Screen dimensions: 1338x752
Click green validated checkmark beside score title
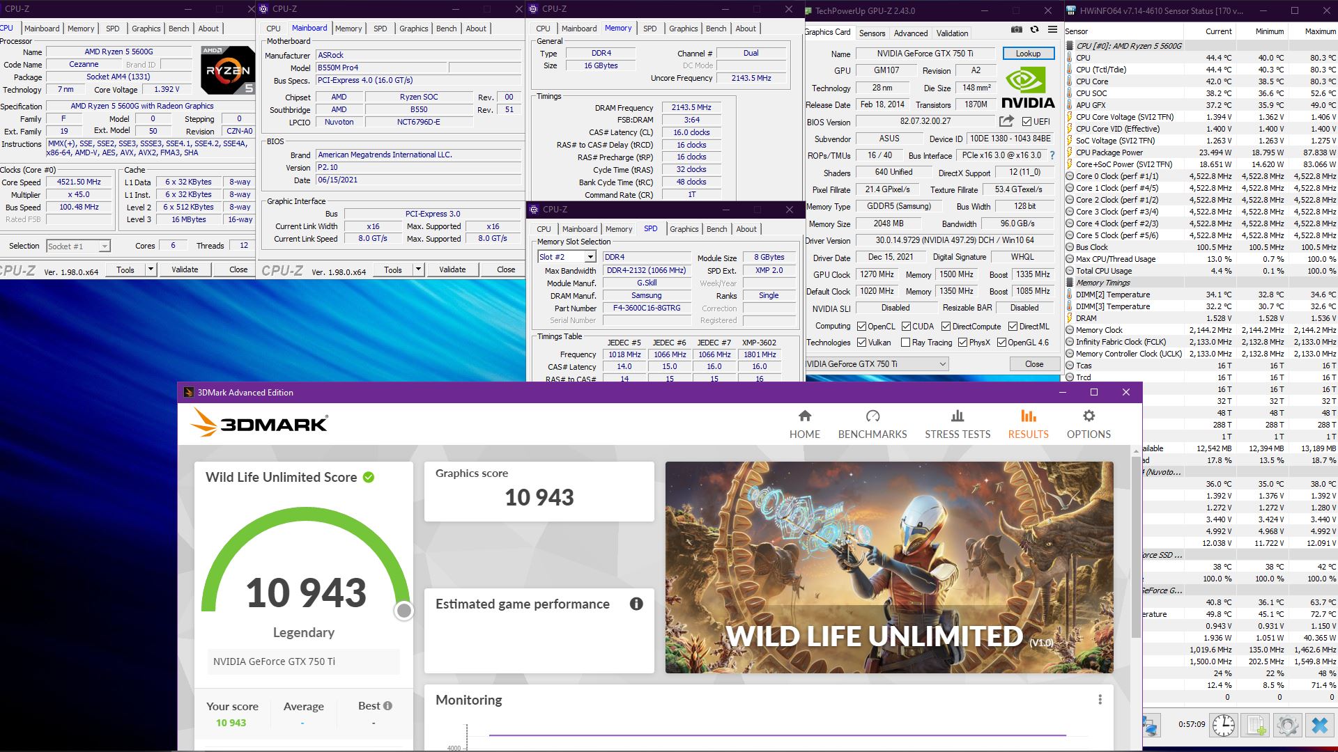[x=369, y=477]
